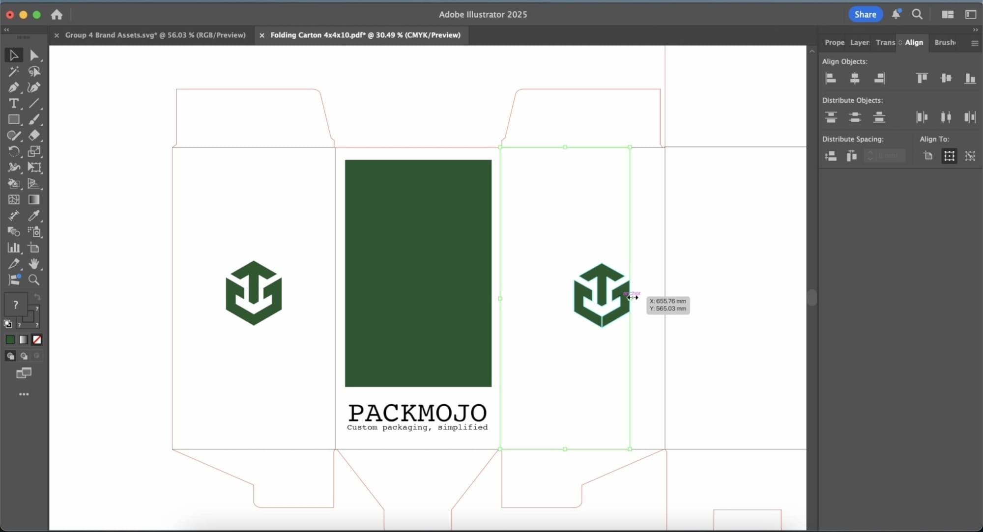Click vertical distribute space icon
The image size is (983, 532).
click(831, 156)
